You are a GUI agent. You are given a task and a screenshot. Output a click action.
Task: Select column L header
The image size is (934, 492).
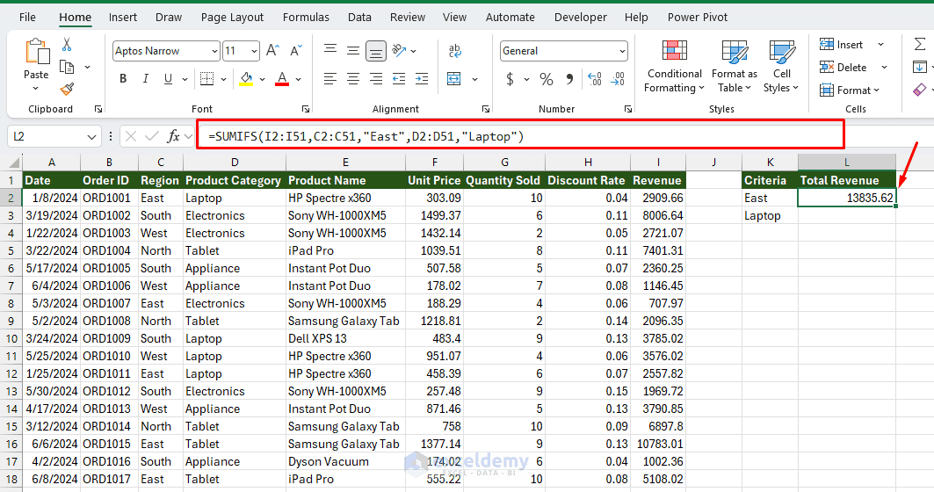pos(846,162)
